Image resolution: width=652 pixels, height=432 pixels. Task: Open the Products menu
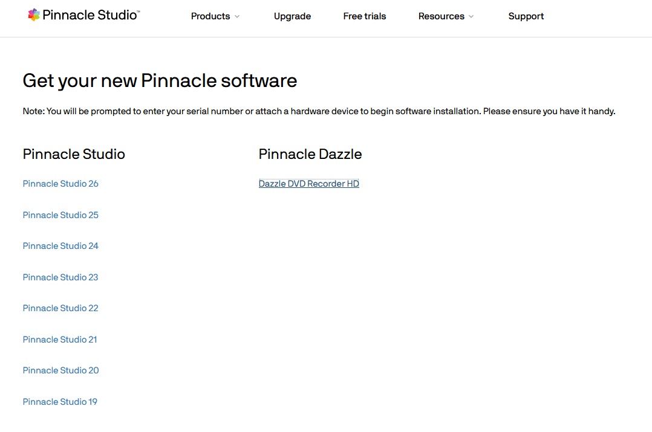pyautogui.click(x=210, y=16)
